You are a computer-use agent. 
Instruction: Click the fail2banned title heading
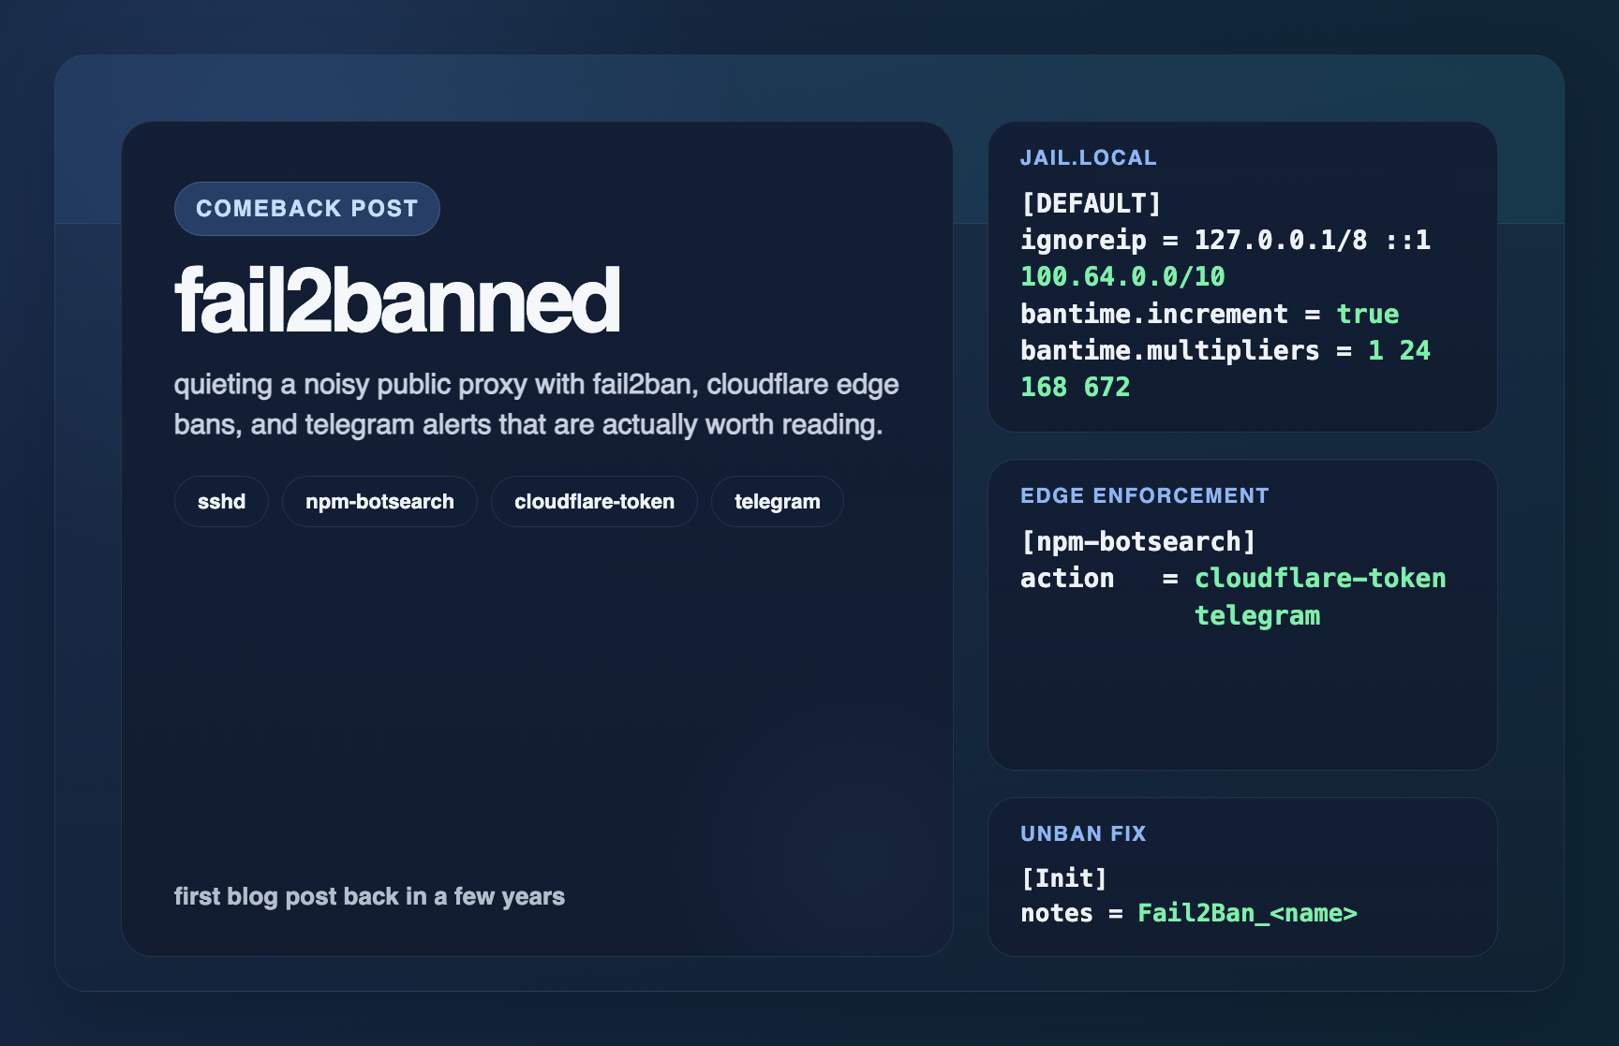coord(396,302)
